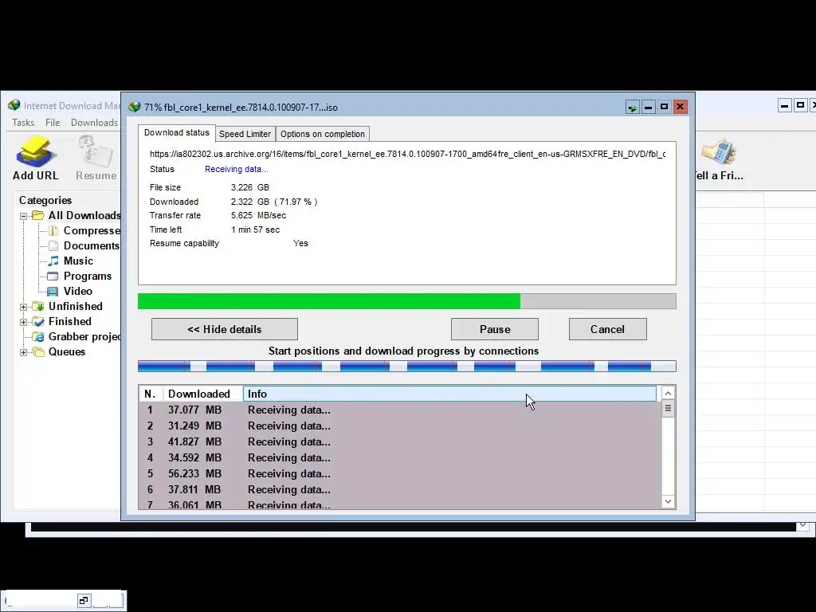Click the IDM logo in download dialog title
The width and height of the screenshot is (816, 612).
[x=134, y=107]
